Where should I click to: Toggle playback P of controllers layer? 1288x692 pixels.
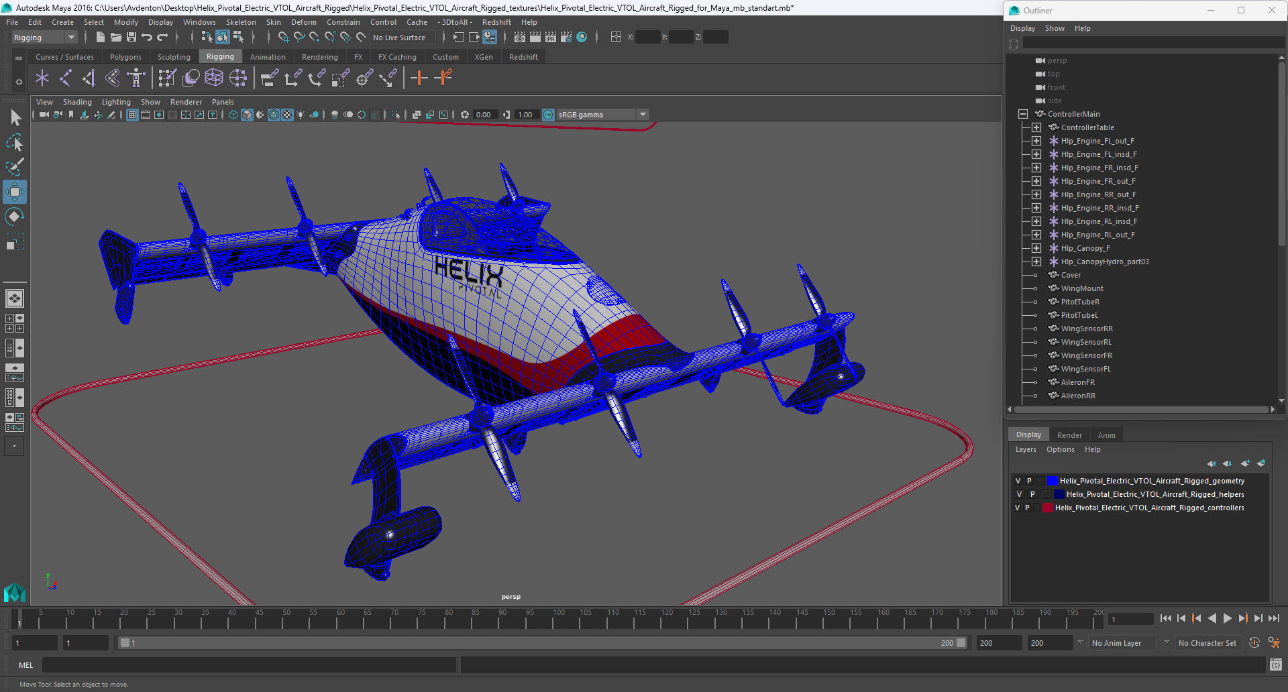click(1027, 508)
